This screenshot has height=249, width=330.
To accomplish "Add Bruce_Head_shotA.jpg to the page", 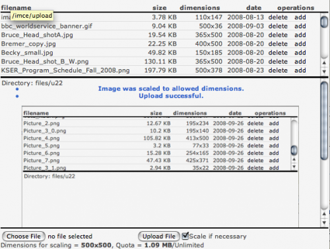I will pyautogui.click(x=300, y=35).
